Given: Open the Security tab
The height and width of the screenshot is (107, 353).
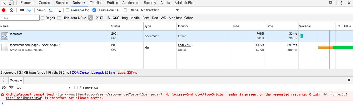Looking at the screenshot, I should [150, 3].
